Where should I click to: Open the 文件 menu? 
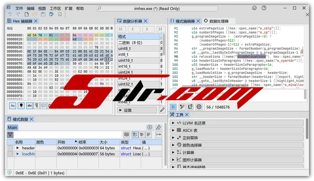19,8
